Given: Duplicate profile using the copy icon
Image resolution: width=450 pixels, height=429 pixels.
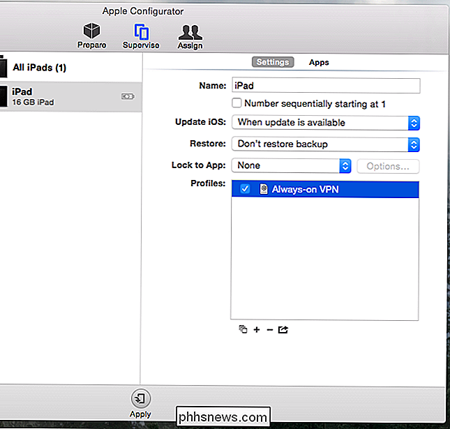Looking at the screenshot, I should coord(243,329).
